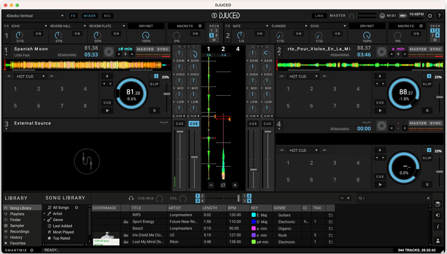447x254 pixels.
Task: Toggle SYNC on deck 2
Action: point(435,49)
